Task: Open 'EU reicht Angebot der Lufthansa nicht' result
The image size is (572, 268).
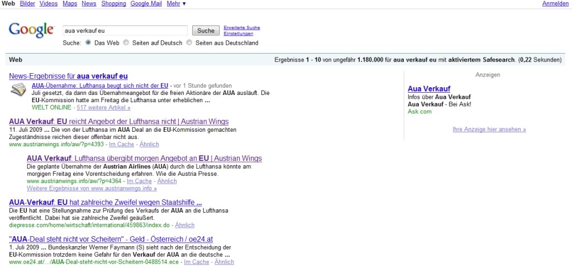Action: tap(118, 122)
